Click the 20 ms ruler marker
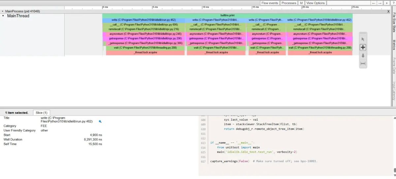Screen dimensions: 396x179 (305, 7)
